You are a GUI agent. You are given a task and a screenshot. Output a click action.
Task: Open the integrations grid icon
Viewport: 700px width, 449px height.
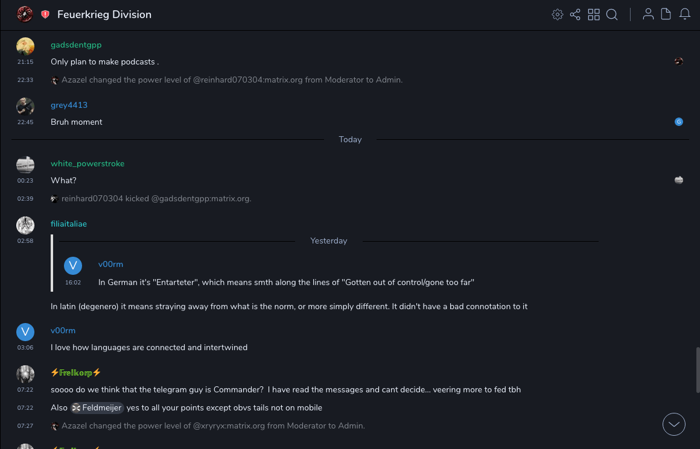[594, 14]
